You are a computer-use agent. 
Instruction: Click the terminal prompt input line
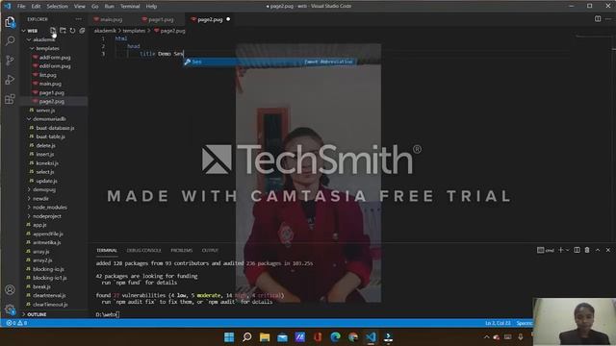click(x=108, y=314)
